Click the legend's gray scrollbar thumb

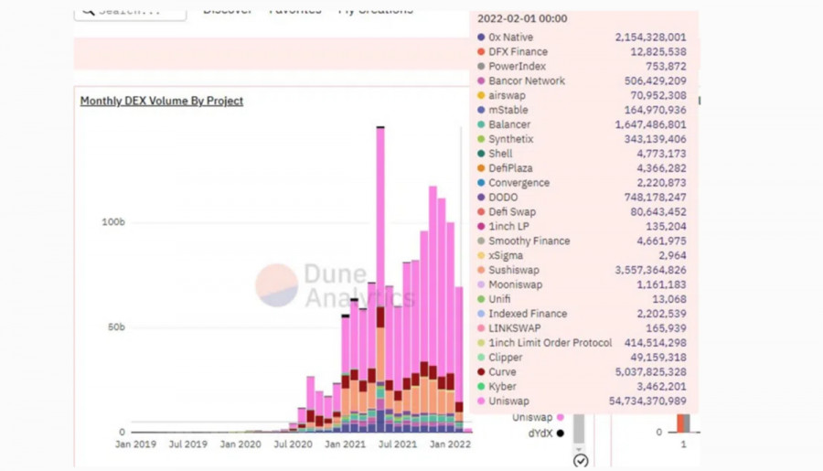(x=579, y=428)
